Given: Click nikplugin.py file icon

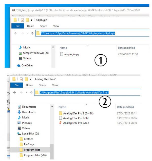Looking at the screenshot, I should tap(62, 54).
